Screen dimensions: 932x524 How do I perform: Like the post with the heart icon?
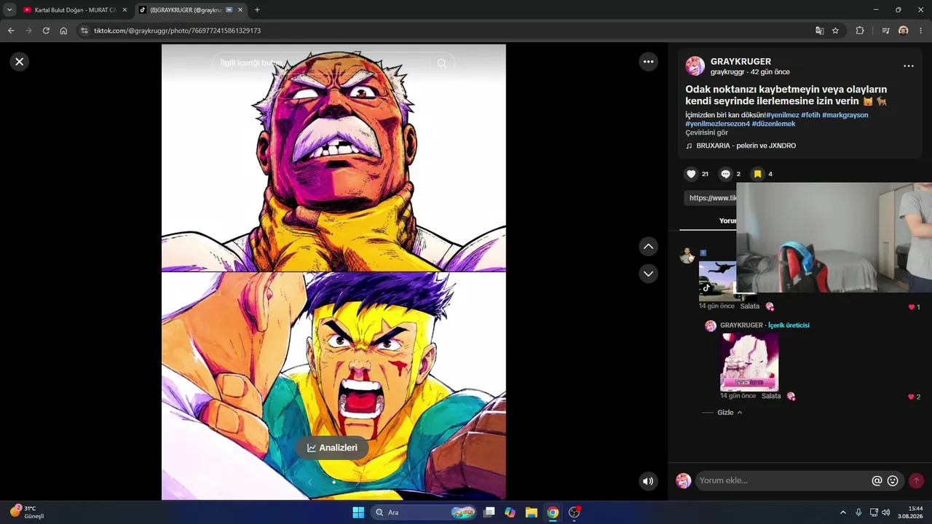(x=691, y=174)
